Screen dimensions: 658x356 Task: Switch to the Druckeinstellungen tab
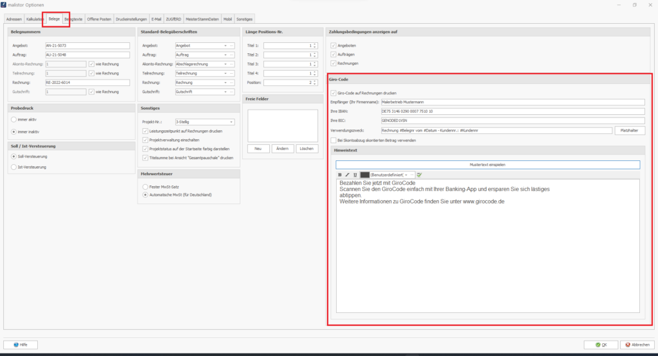(x=131, y=19)
